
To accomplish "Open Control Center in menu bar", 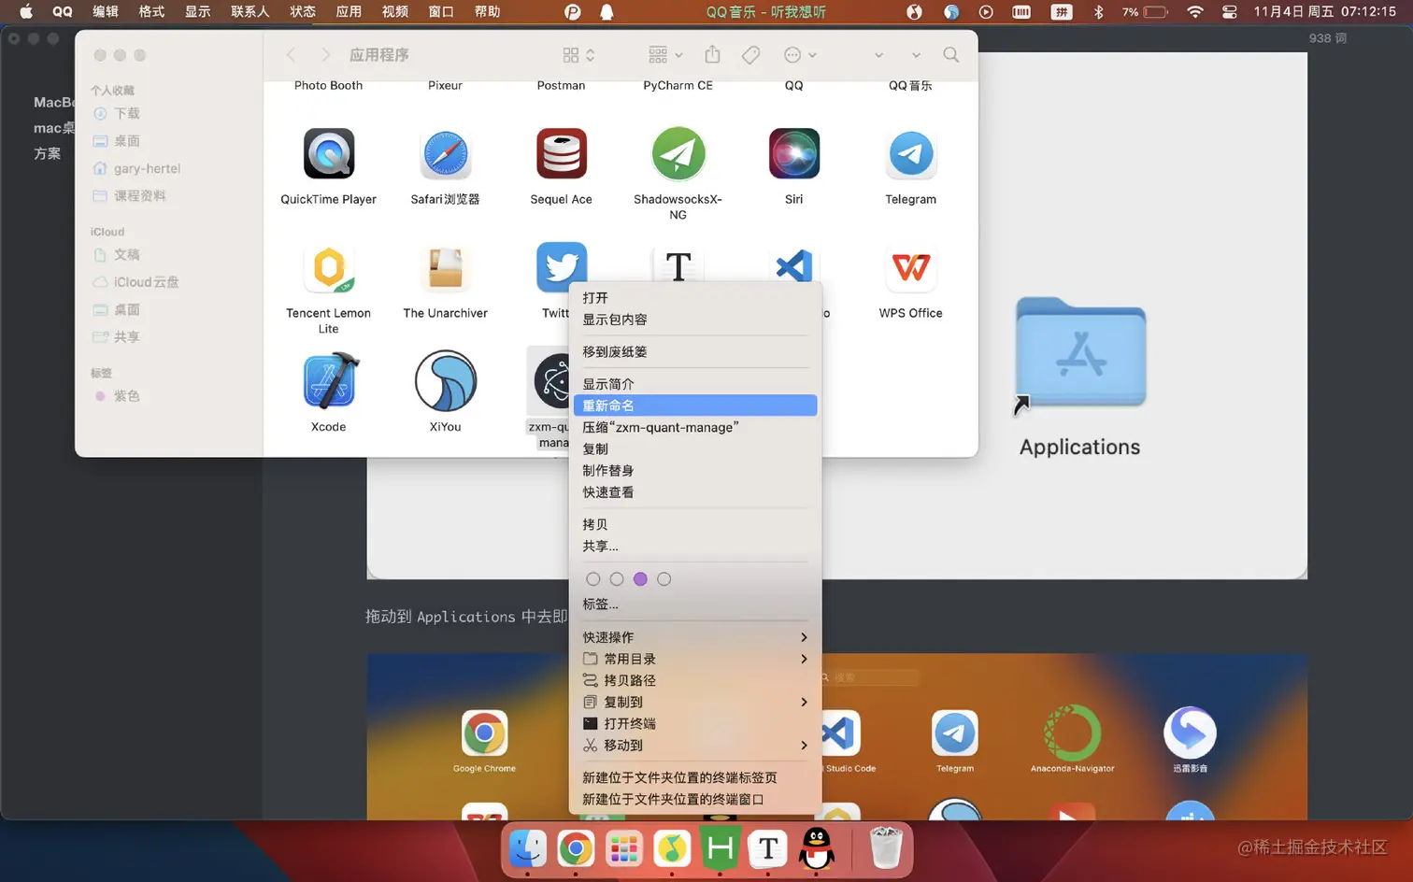I will [x=1230, y=12].
